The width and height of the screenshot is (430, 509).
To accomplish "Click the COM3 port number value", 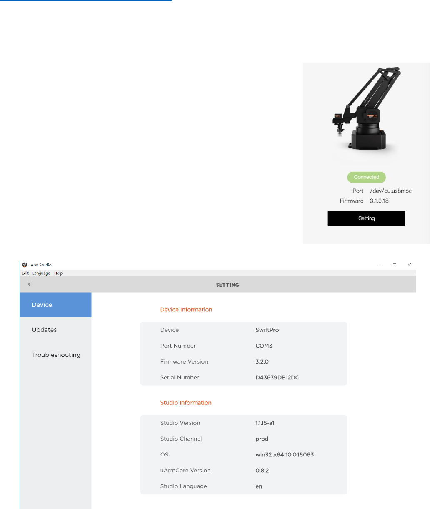I will [x=264, y=346].
